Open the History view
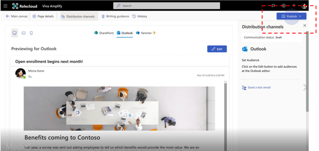The height and width of the screenshot is (151, 319). 140,16
